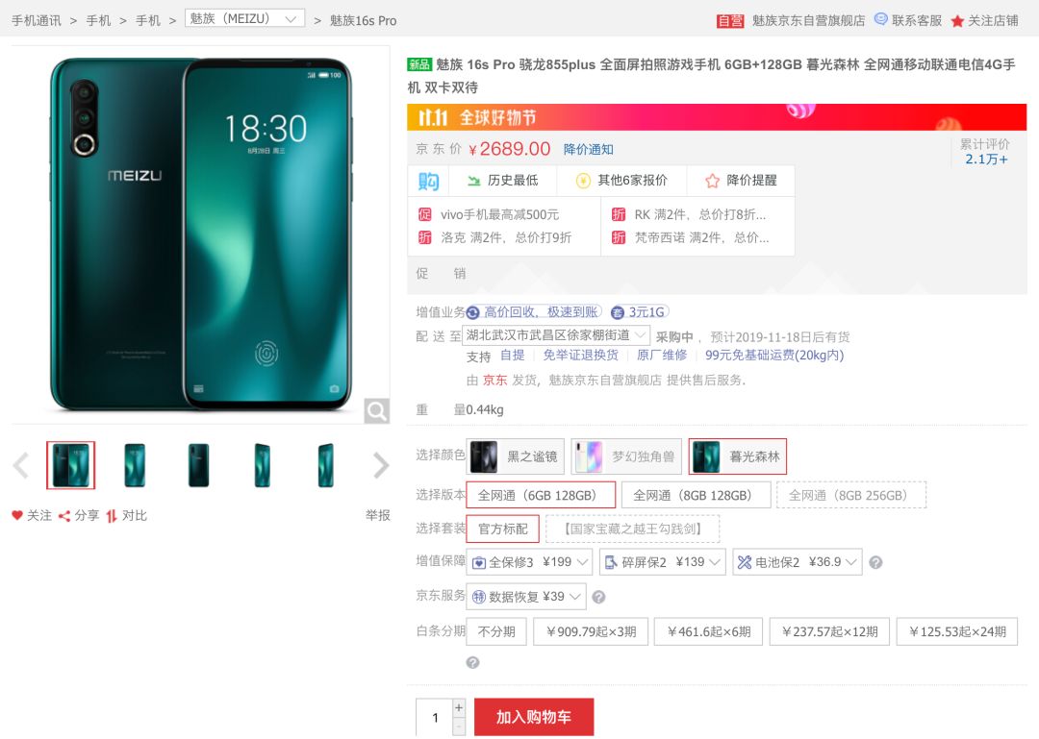This screenshot has width=1039, height=739.
Task: Click the 分享 share icon
Action: coord(64,516)
